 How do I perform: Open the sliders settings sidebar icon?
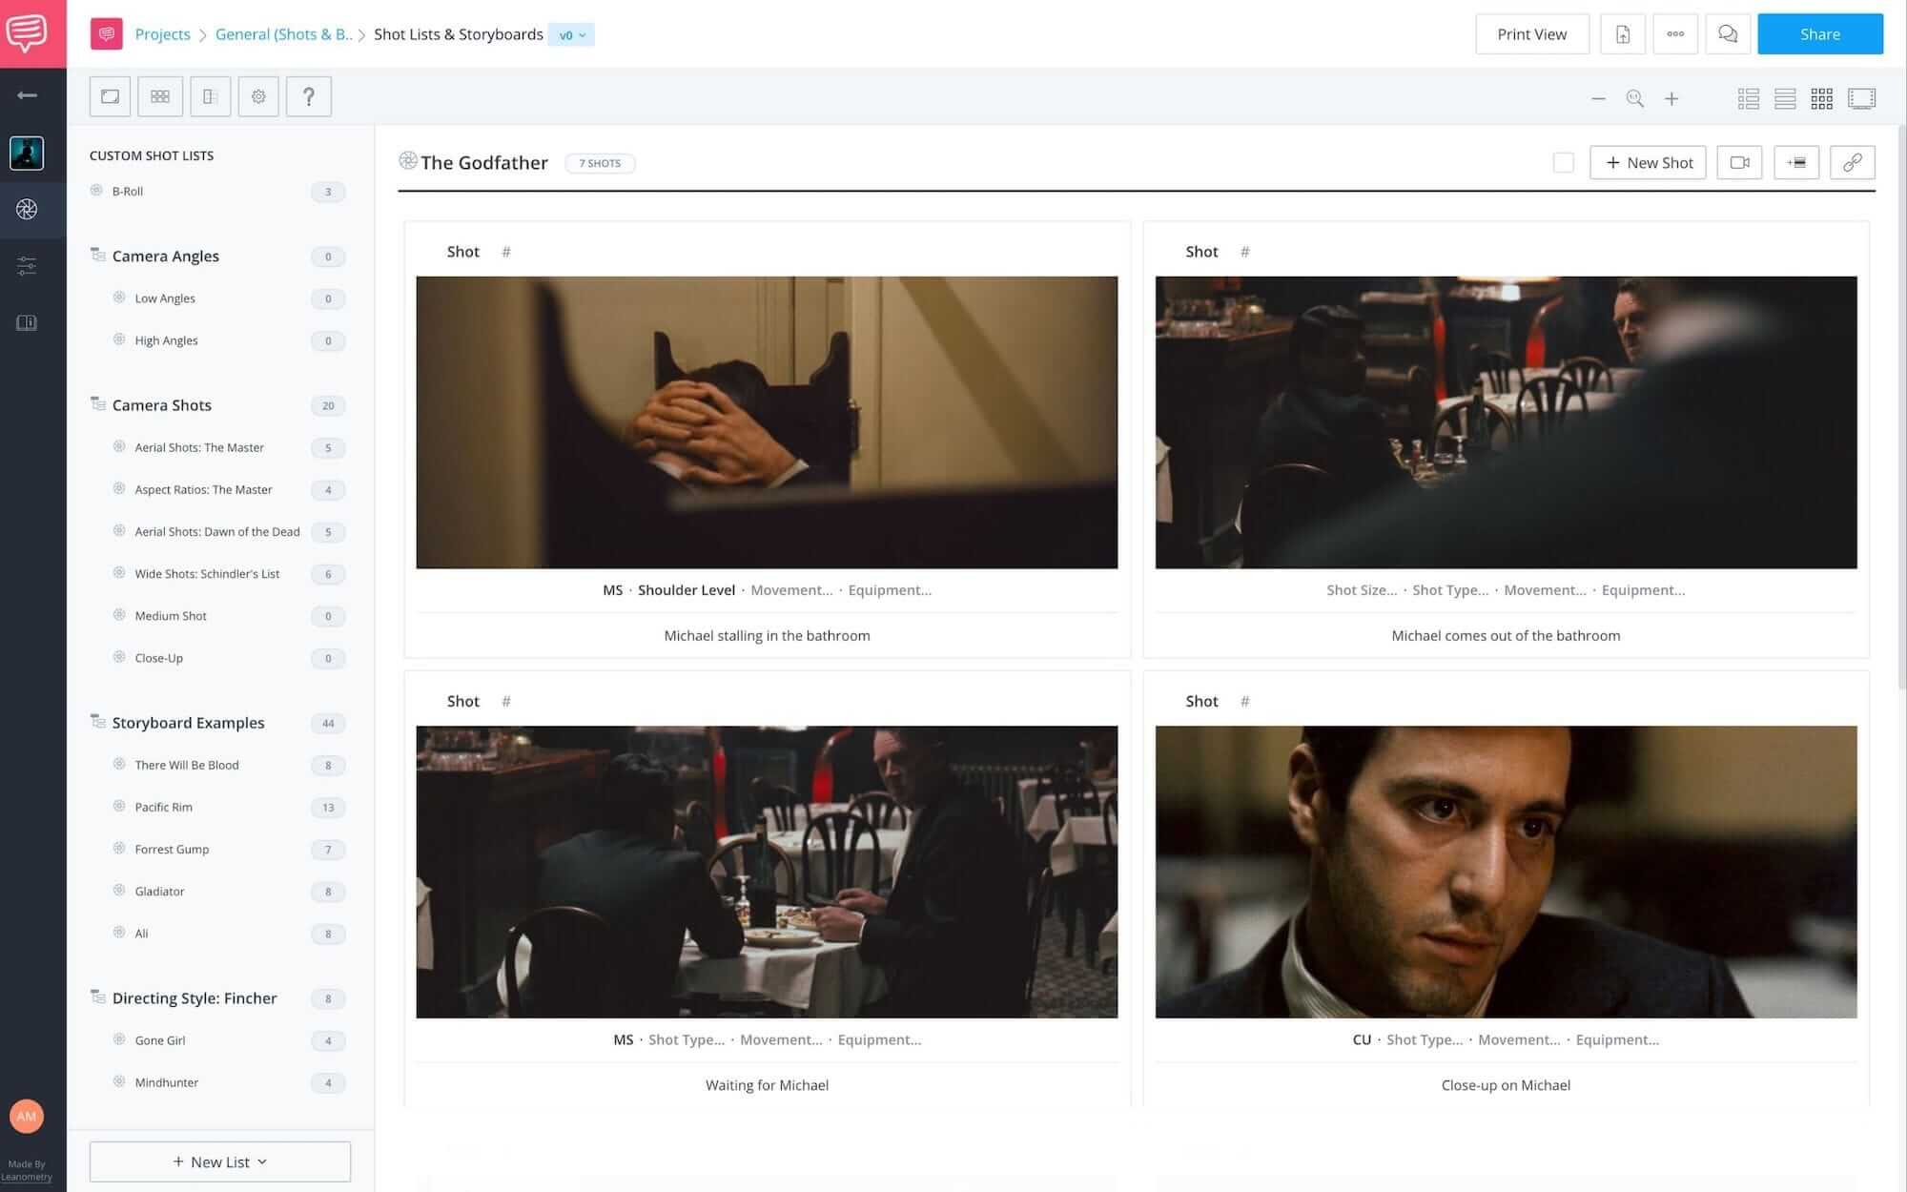click(x=27, y=266)
